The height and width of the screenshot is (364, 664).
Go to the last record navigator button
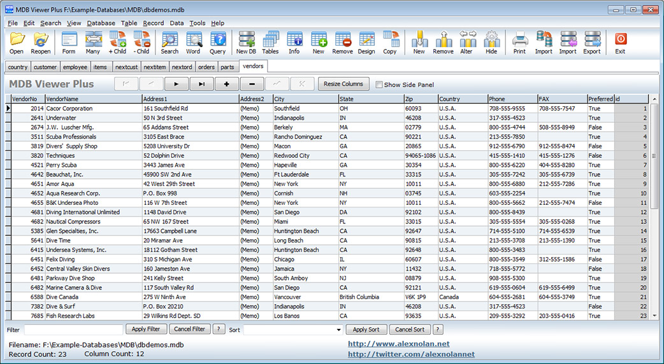point(201,84)
